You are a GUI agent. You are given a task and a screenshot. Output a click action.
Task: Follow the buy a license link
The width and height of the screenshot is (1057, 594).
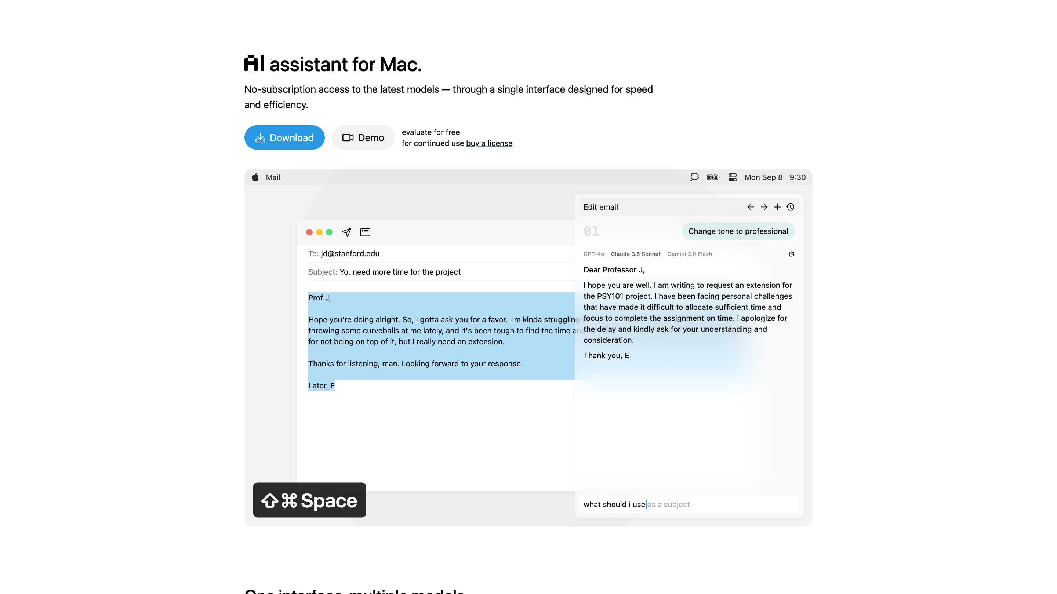click(489, 143)
